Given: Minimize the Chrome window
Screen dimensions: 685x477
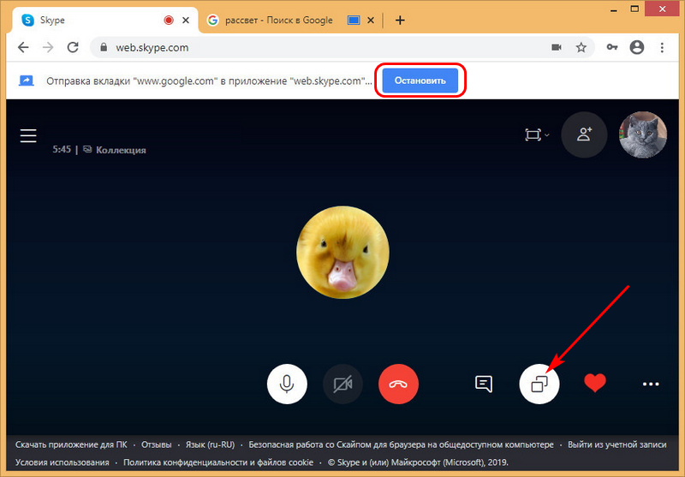Looking at the screenshot, I should tap(615, 9).
